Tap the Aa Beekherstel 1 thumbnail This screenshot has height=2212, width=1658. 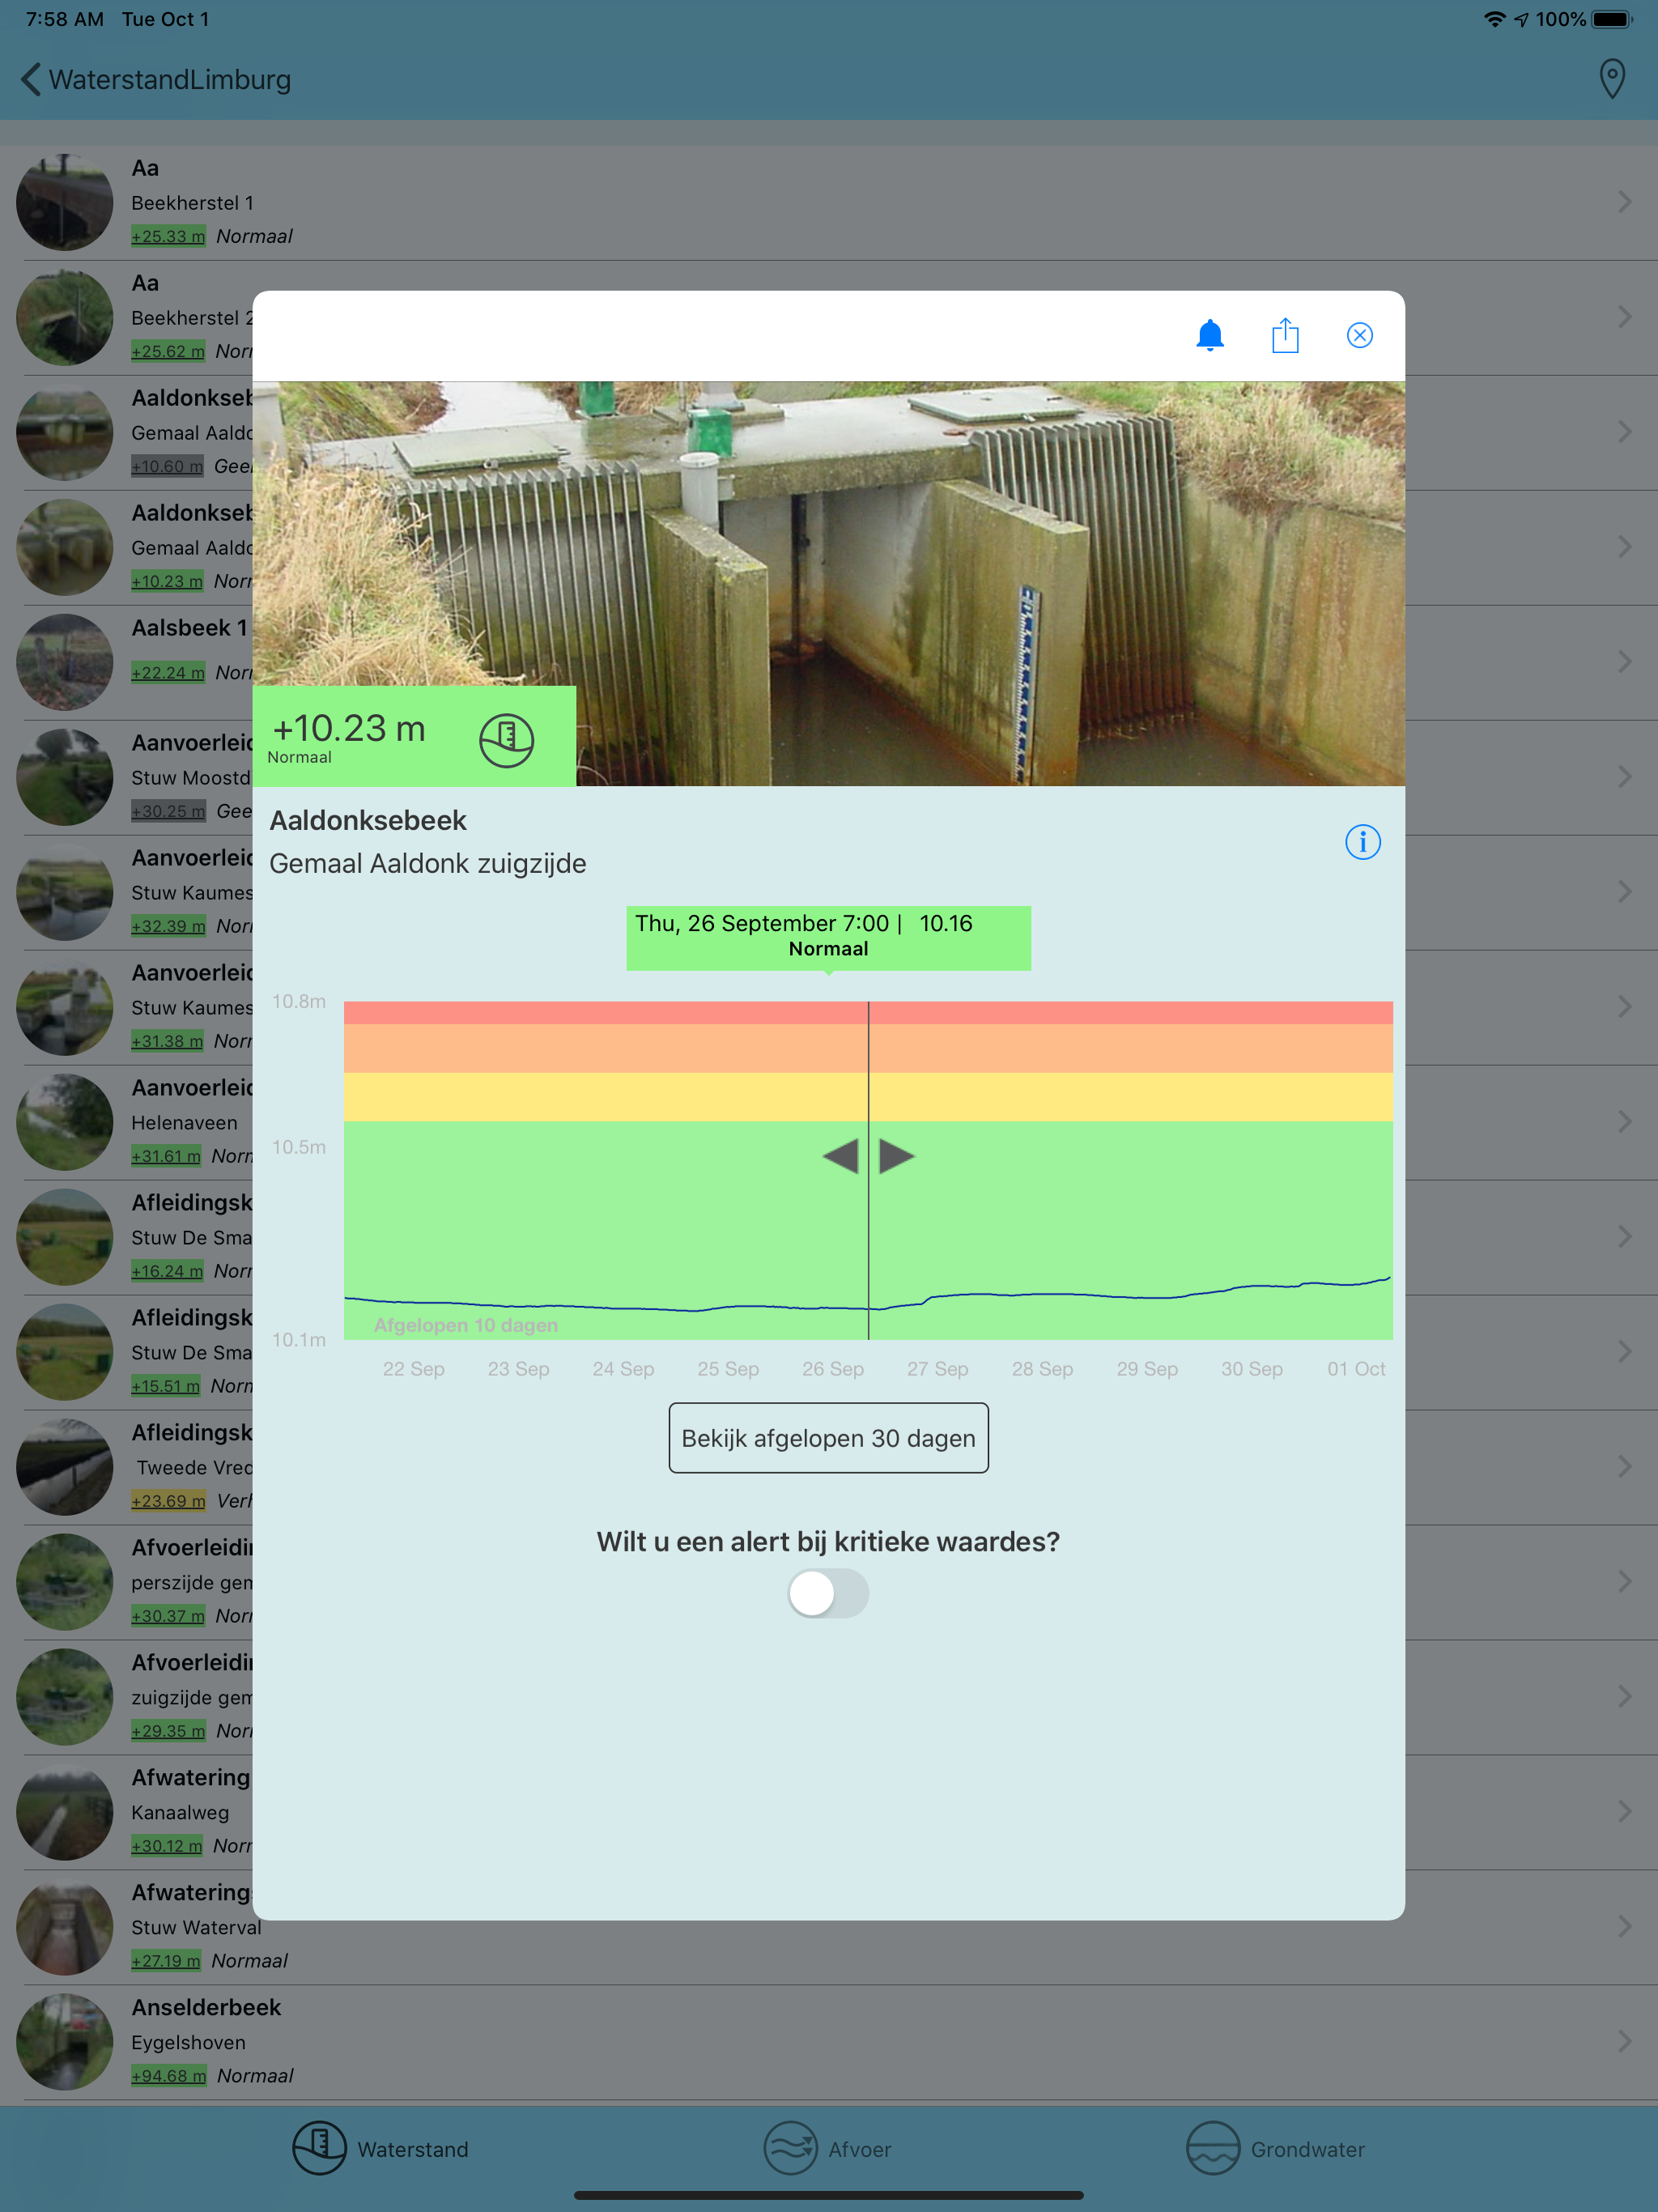(65, 202)
